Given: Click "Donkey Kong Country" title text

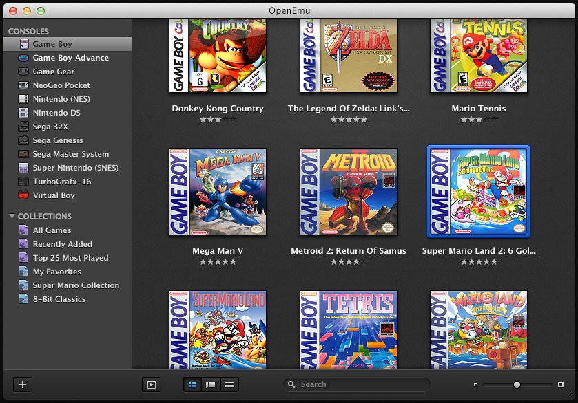Looking at the screenshot, I should tap(218, 108).
